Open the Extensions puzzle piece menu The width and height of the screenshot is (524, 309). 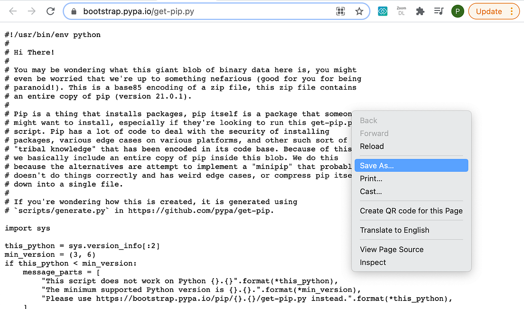pos(420,11)
